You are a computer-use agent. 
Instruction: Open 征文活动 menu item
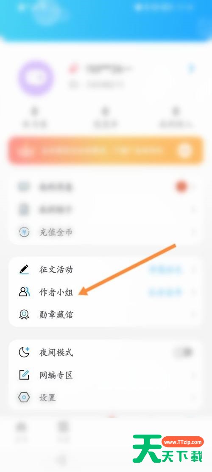(x=106, y=269)
